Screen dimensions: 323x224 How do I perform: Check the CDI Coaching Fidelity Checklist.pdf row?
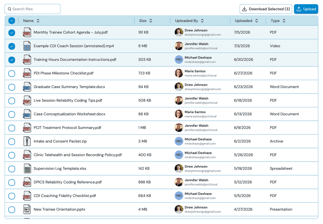[x=12, y=196]
